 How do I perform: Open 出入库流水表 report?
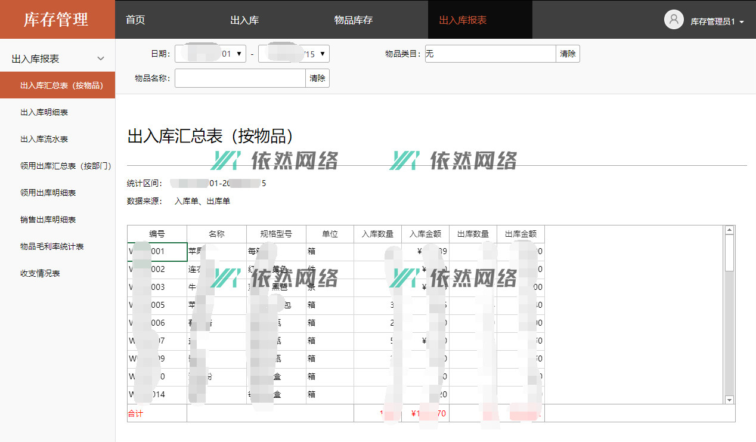point(44,139)
